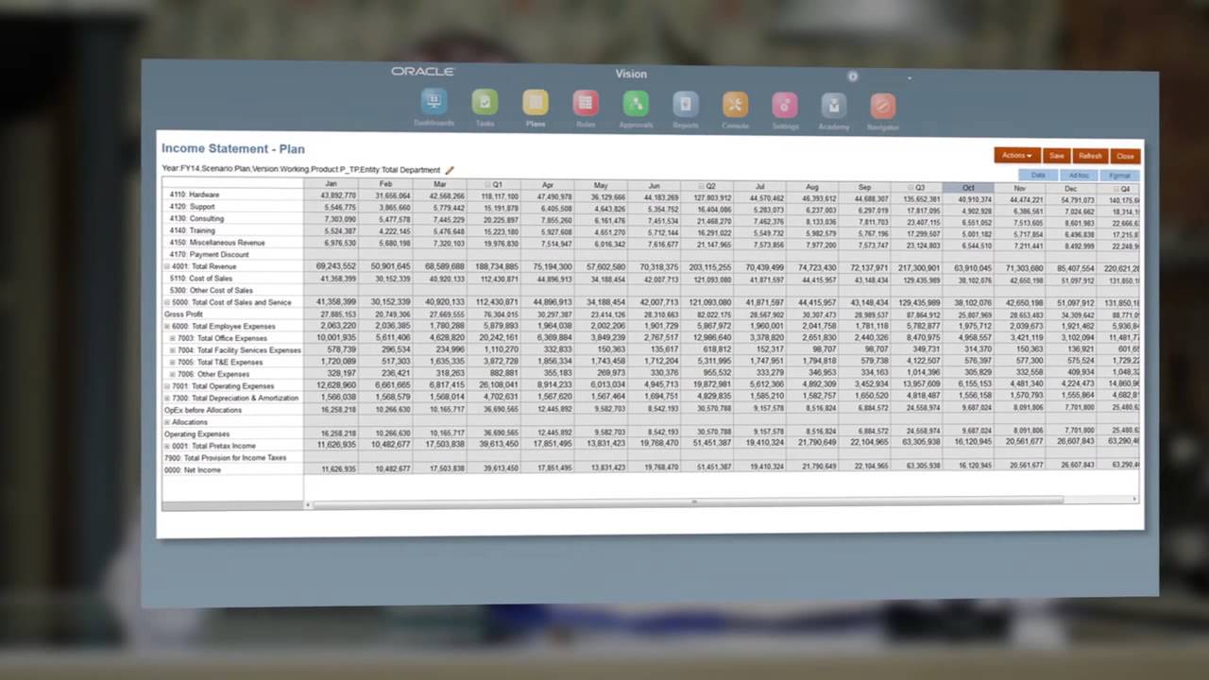
Task: Collapse the 4001: Total Revenue row
Action: click(x=167, y=266)
